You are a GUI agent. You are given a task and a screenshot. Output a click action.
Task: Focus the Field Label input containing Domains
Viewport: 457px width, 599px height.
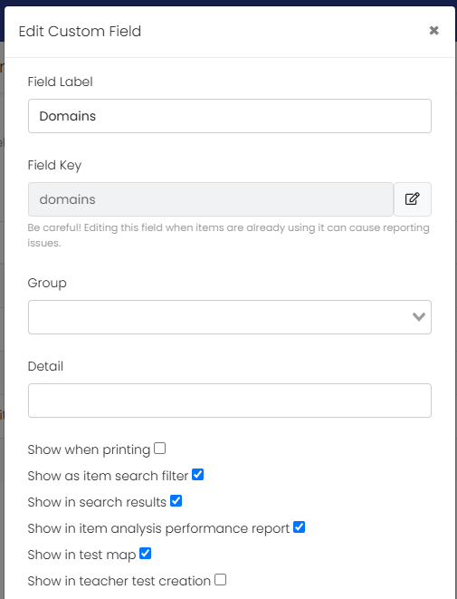(230, 116)
